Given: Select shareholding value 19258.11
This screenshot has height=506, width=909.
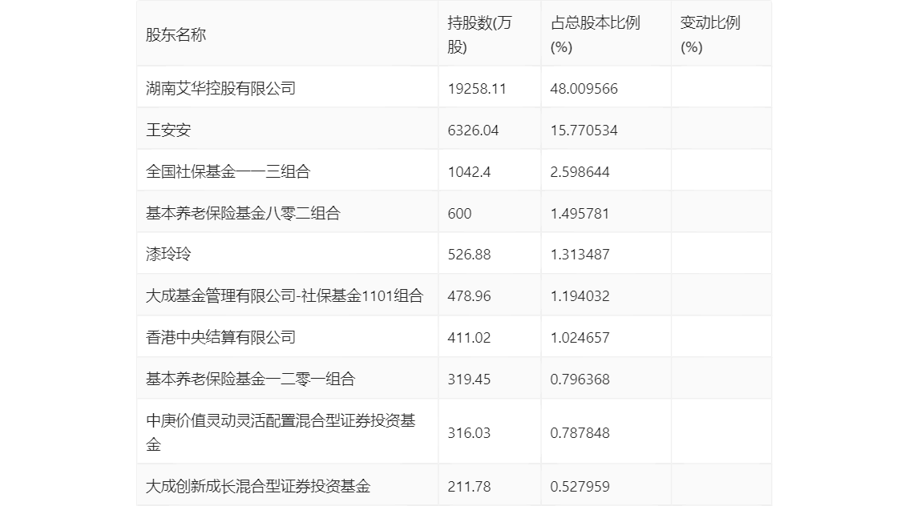Looking at the screenshot, I should click(x=477, y=89).
